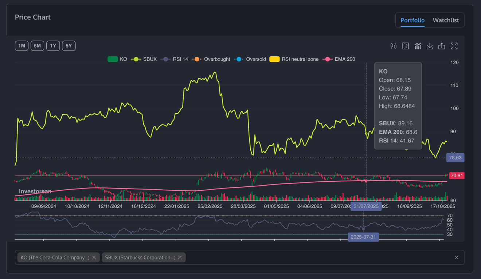
Task: Share the chart via the share icon
Action: (442, 46)
